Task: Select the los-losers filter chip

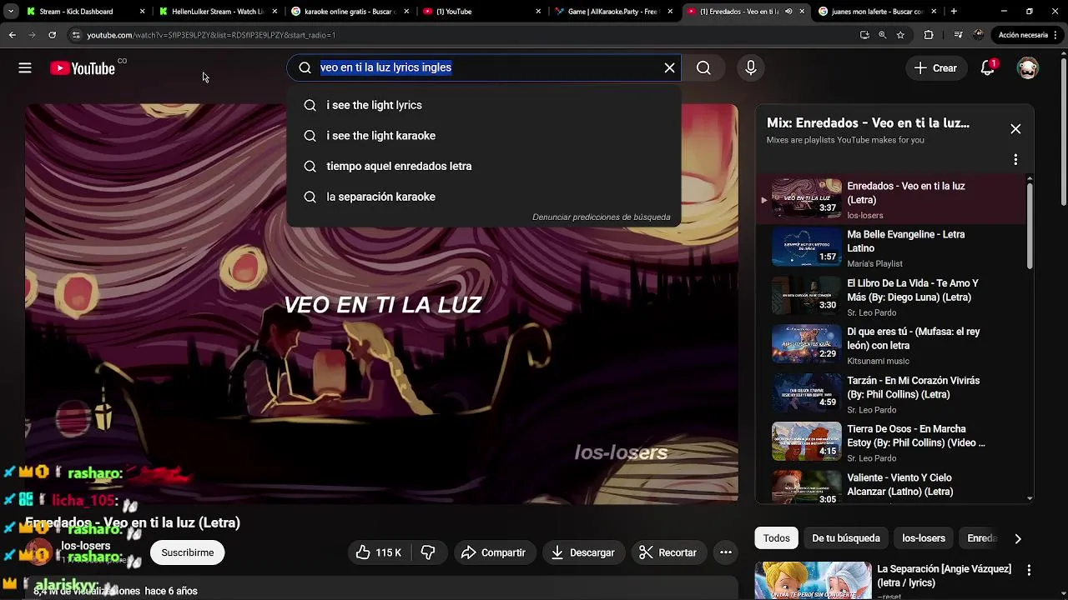Action: point(924,538)
